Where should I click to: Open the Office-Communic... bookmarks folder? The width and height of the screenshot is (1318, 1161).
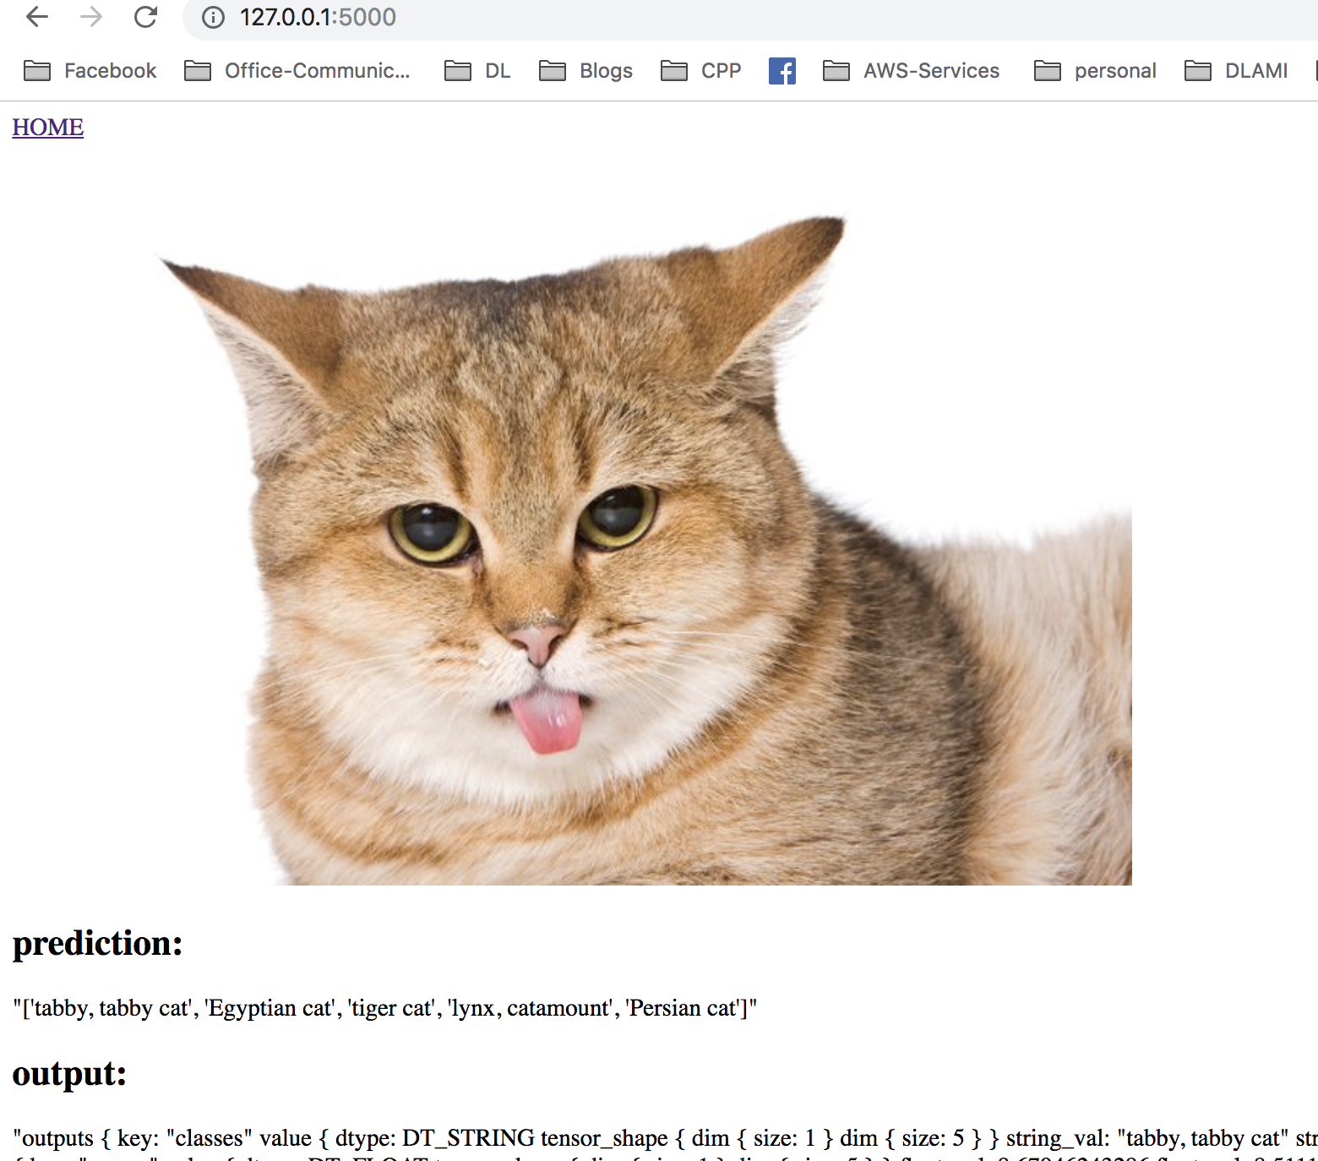[297, 71]
